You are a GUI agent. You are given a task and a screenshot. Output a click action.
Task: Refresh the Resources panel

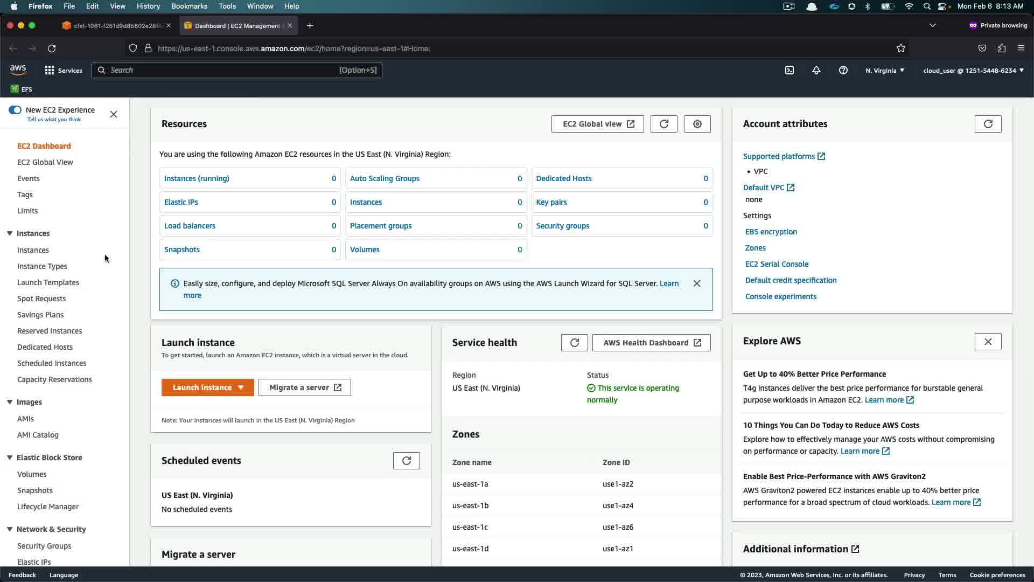[663, 124]
